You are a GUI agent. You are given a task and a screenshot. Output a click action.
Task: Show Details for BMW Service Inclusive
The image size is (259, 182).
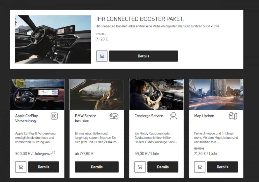point(97,167)
